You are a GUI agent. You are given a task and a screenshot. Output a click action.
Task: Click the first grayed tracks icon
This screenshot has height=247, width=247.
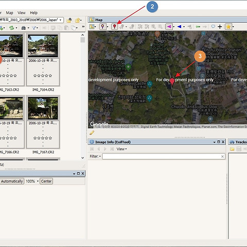pyautogui.click(x=140, y=27)
